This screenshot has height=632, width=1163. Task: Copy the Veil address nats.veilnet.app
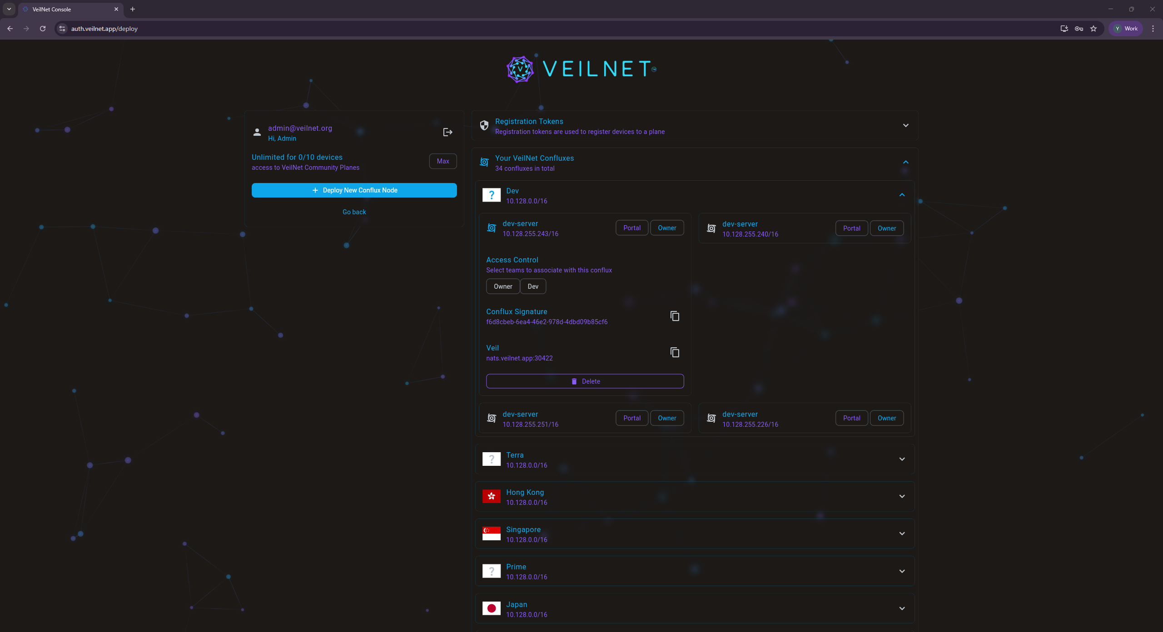675,352
